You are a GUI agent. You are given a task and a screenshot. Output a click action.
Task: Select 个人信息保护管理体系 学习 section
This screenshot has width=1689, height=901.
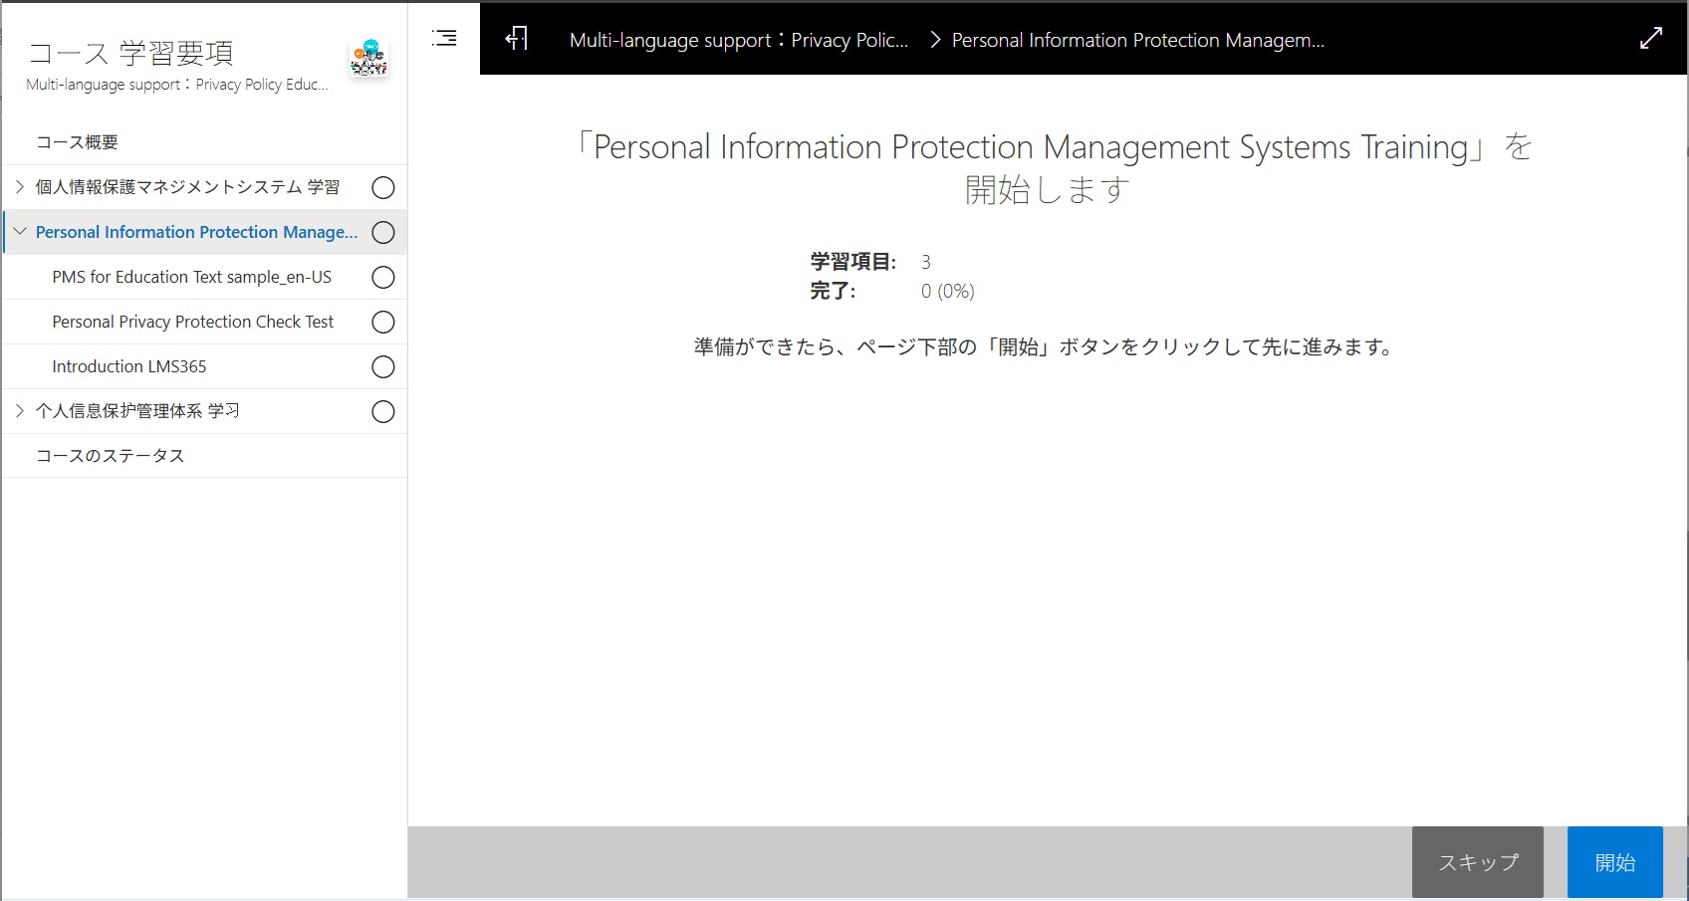pos(137,411)
